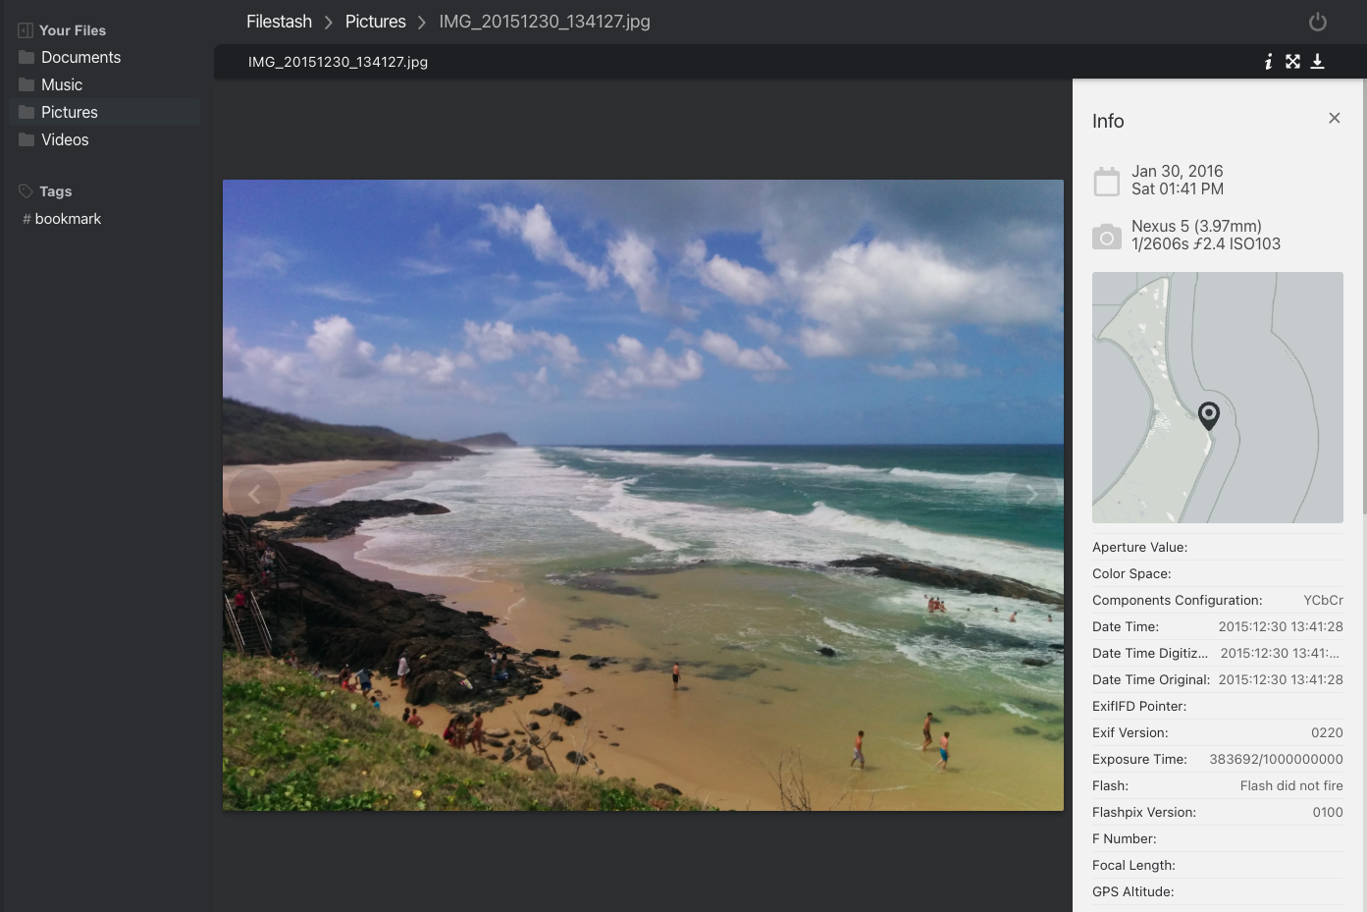Image resolution: width=1367 pixels, height=912 pixels.
Task: Collapse the Your Files sidebar section
Action: [26, 30]
